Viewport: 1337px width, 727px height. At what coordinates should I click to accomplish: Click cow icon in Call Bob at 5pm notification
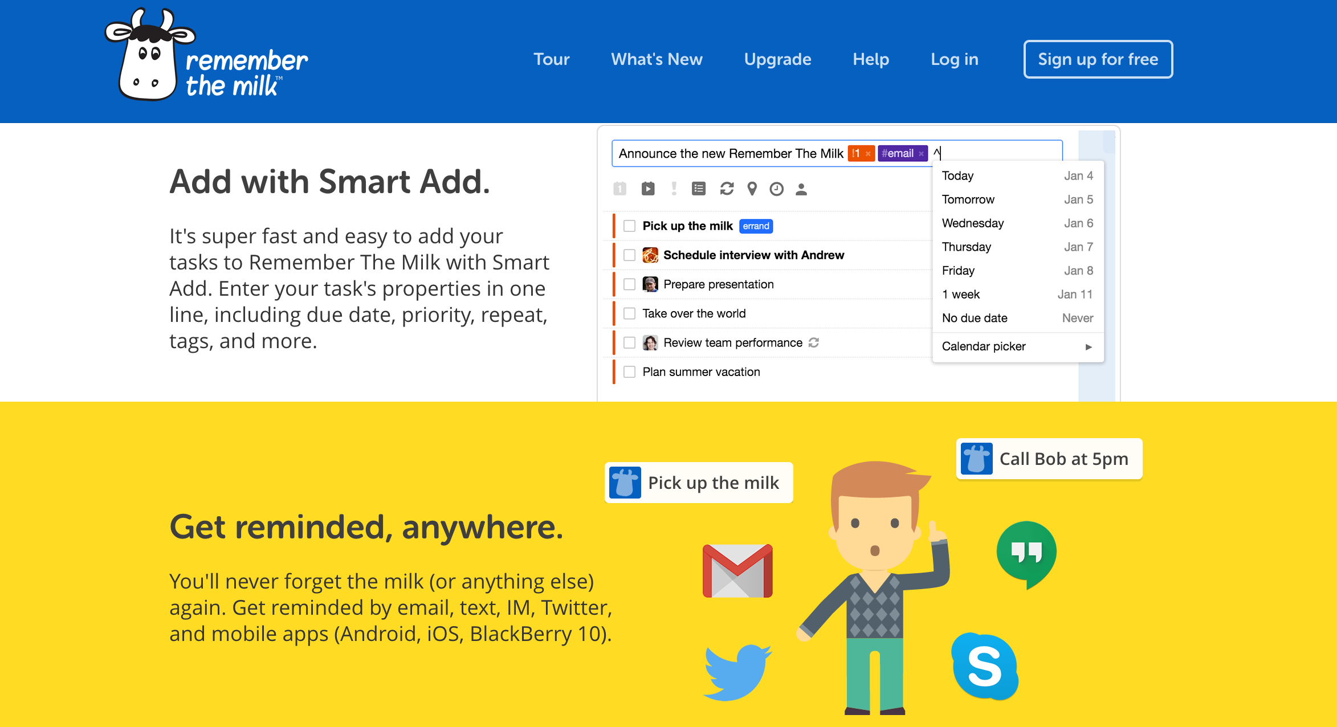click(977, 459)
